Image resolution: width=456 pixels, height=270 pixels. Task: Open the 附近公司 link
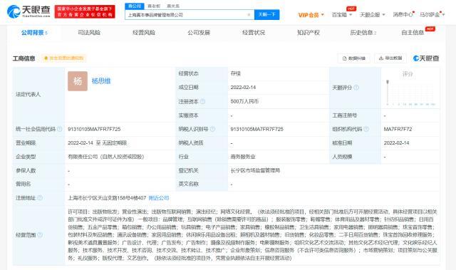click(x=159, y=198)
